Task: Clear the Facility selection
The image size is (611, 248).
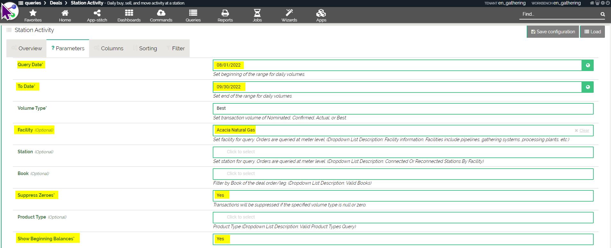Action: pos(582,131)
